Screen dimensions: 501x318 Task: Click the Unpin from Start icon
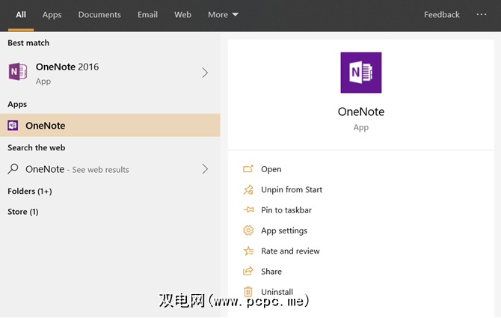[x=248, y=190]
